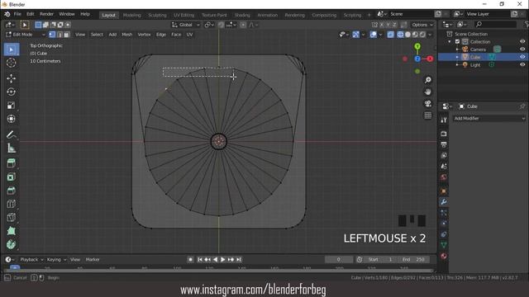Select the Bevel tool
Screen dimensions: 529x297
[x=11, y=191]
